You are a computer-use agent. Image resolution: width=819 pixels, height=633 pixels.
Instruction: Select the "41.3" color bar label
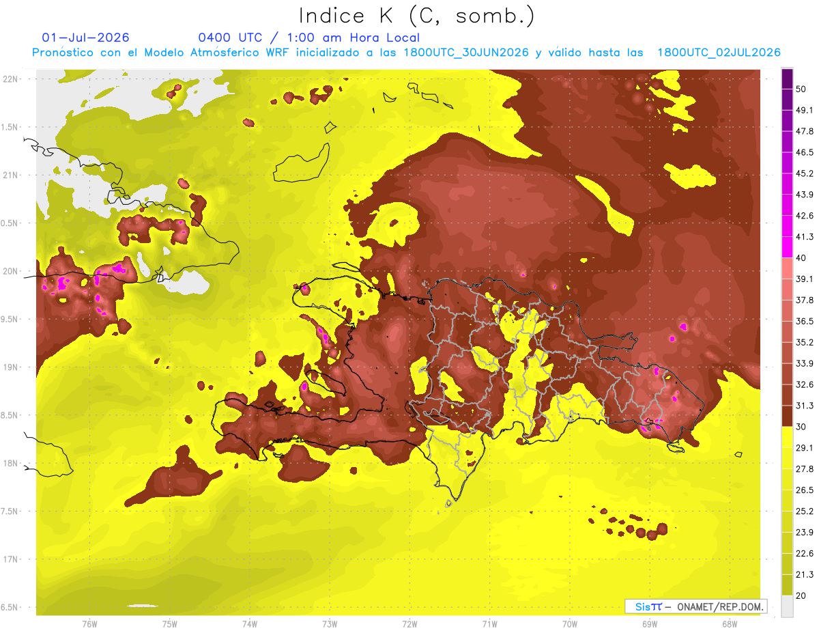[804, 237]
